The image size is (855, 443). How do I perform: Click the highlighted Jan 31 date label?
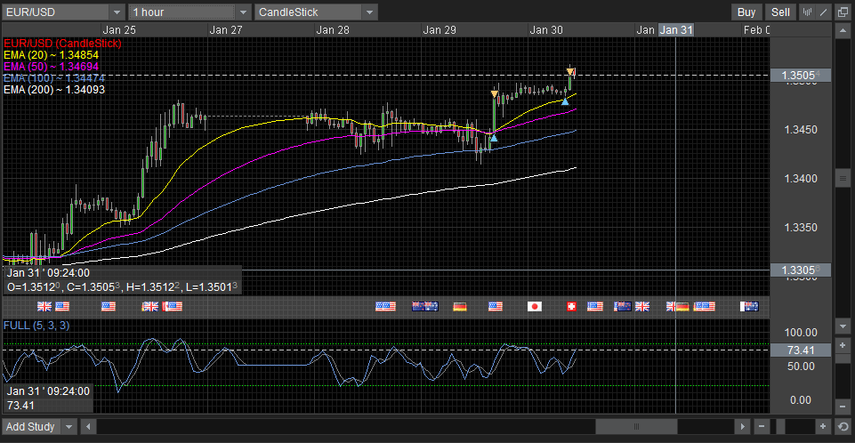[676, 30]
